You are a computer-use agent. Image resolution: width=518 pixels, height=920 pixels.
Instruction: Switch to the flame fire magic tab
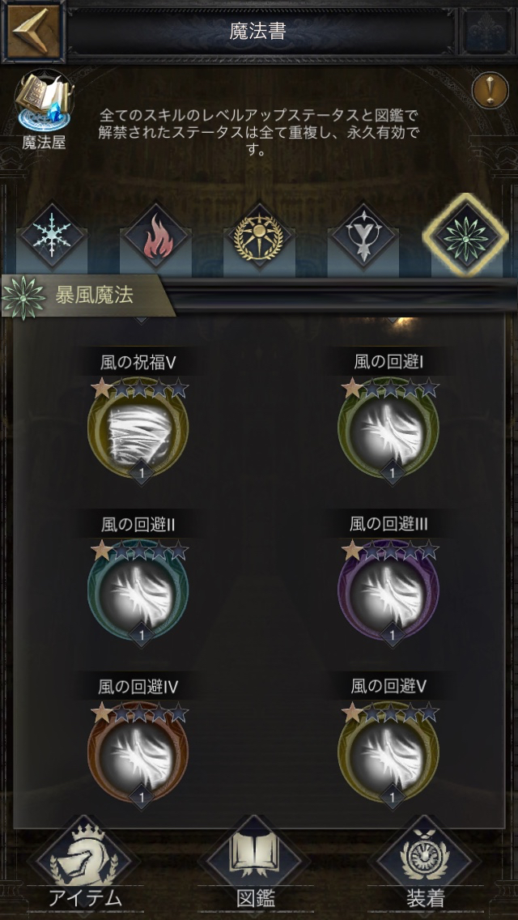(x=155, y=236)
